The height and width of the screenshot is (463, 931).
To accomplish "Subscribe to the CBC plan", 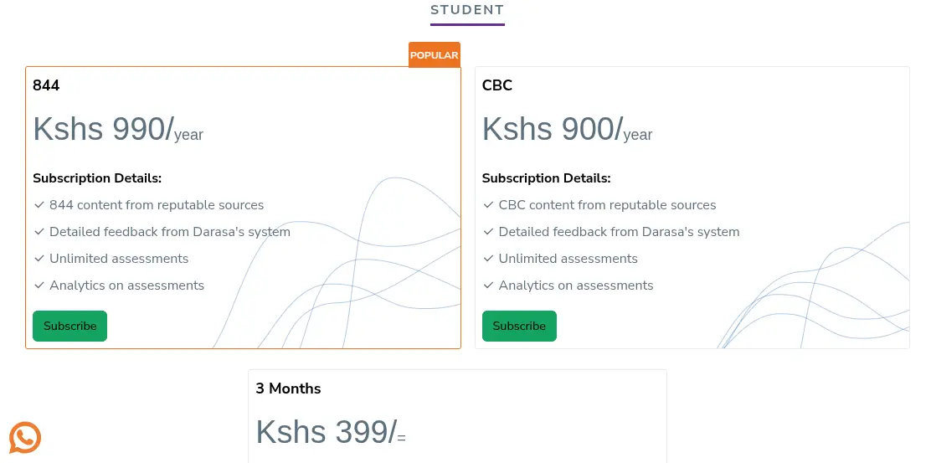I will (x=519, y=327).
